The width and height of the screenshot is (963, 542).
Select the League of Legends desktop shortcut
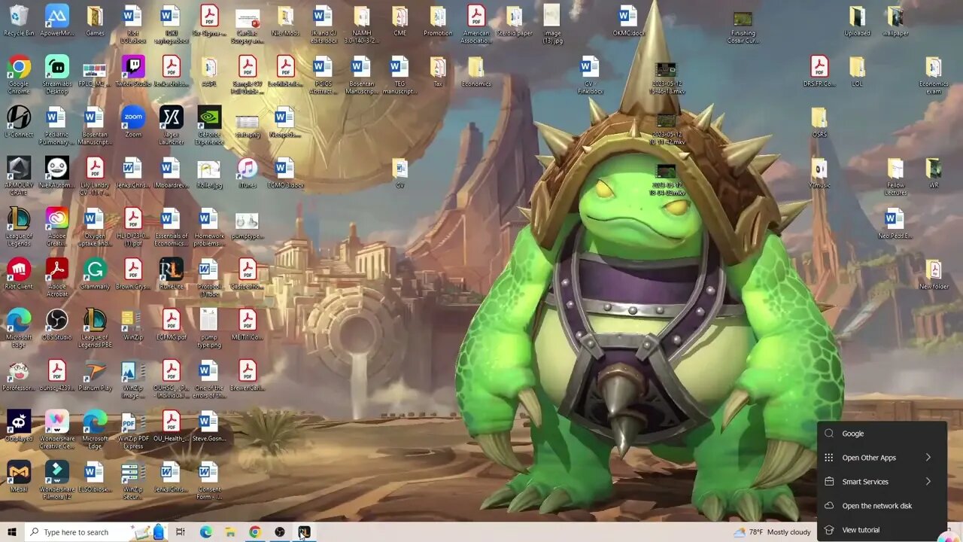(19, 227)
